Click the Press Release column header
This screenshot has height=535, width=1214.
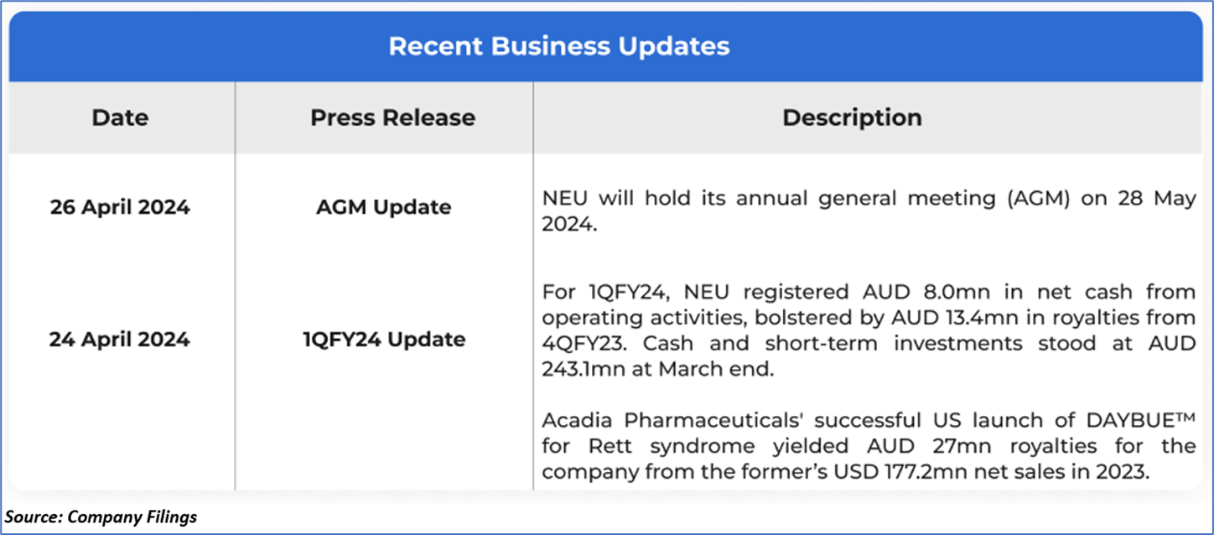click(392, 117)
